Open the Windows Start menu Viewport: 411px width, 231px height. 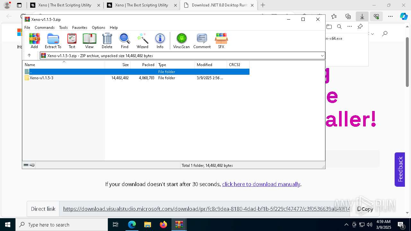point(7,225)
